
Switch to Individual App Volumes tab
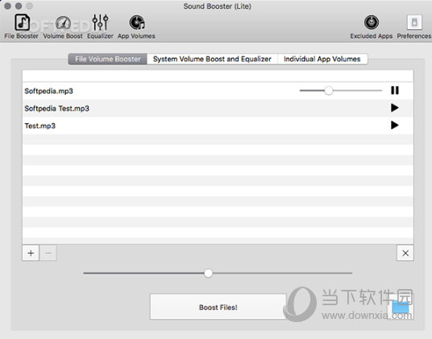tap(322, 59)
